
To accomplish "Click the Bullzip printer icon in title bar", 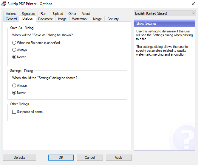I will click(4, 4).
